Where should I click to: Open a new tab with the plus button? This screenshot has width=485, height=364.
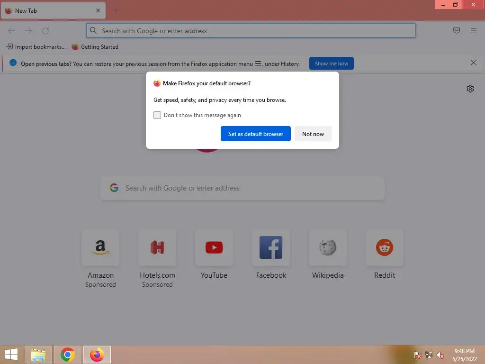coord(116,11)
